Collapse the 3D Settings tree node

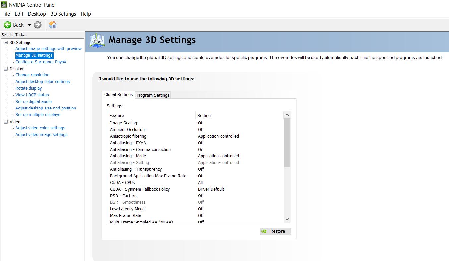[x=6, y=42]
